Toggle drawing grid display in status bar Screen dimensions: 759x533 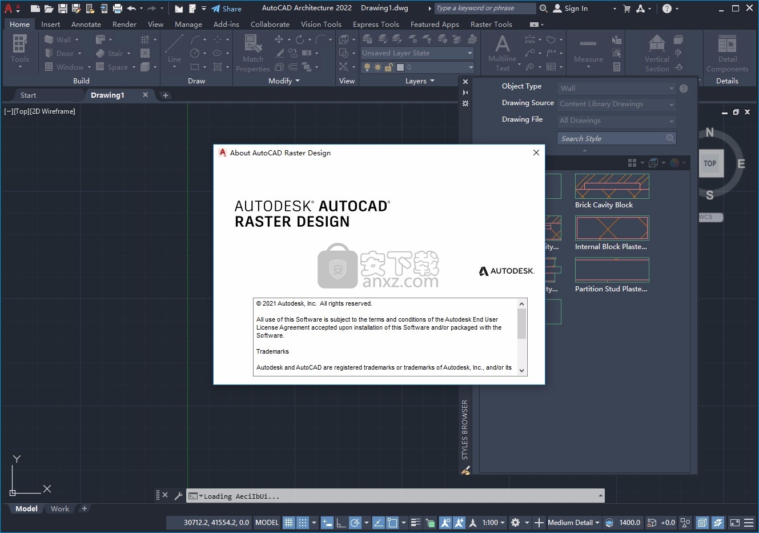pyautogui.click(x=289, y=522)
